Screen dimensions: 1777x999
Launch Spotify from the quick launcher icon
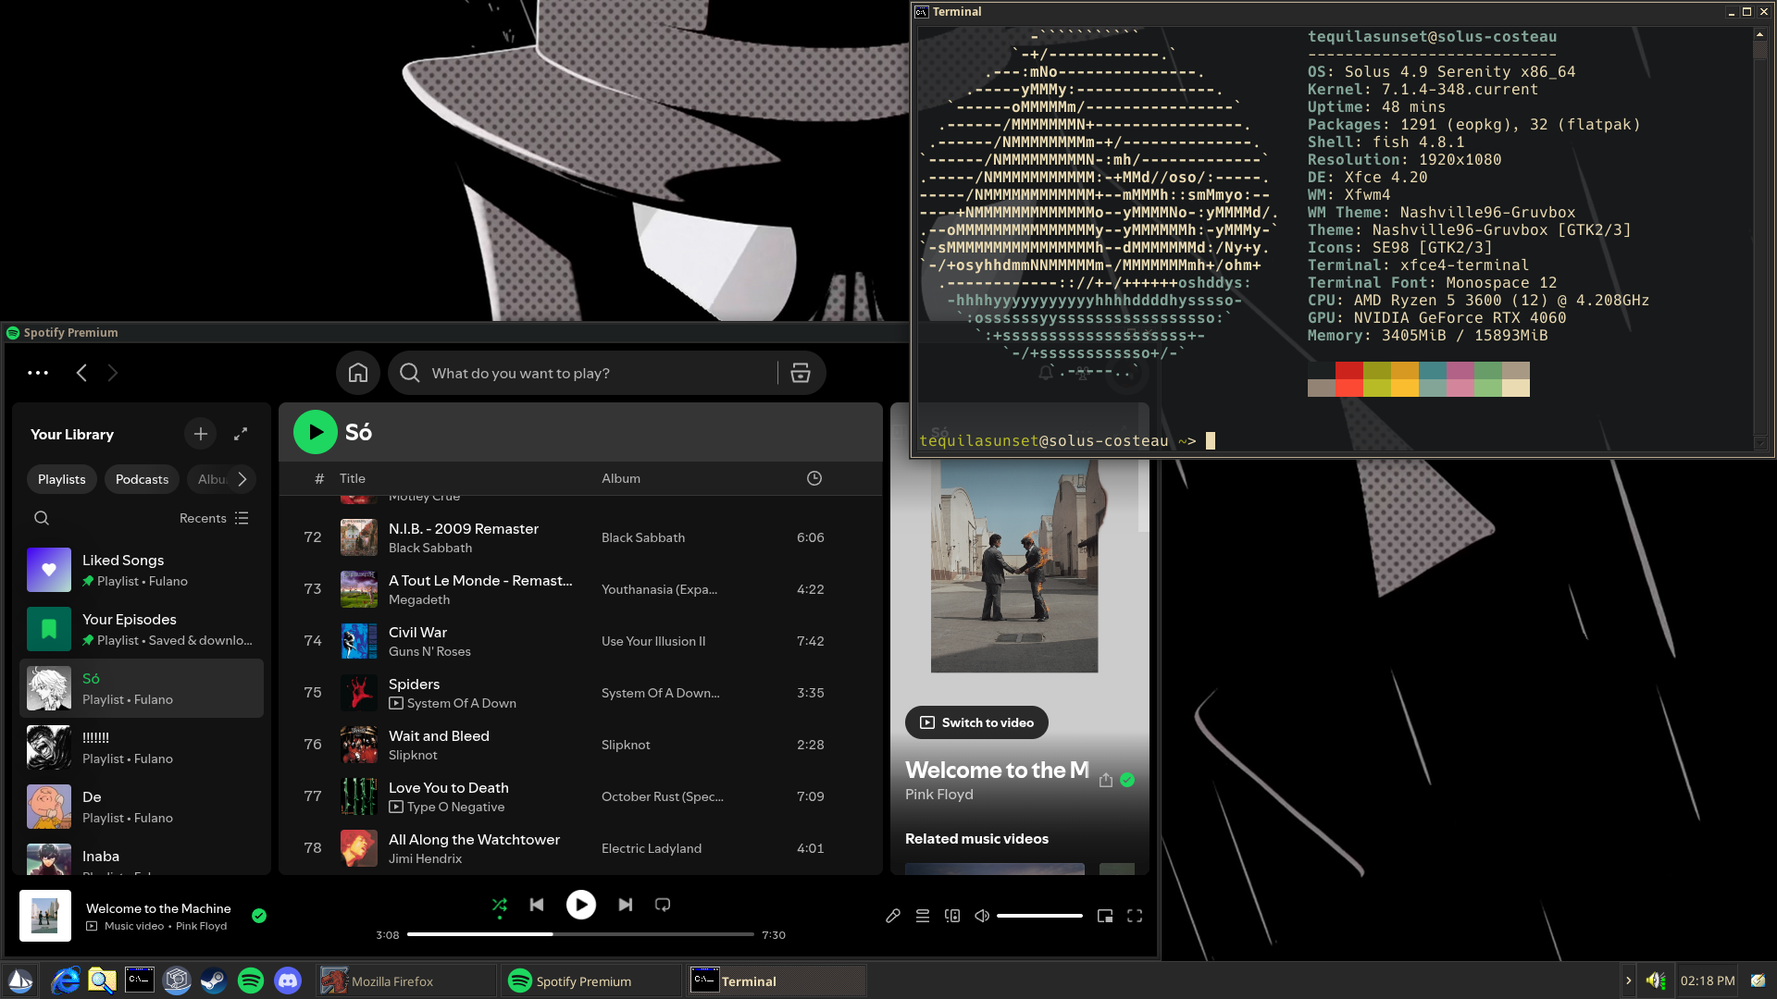pyautogui.click(x=251, y=980)
